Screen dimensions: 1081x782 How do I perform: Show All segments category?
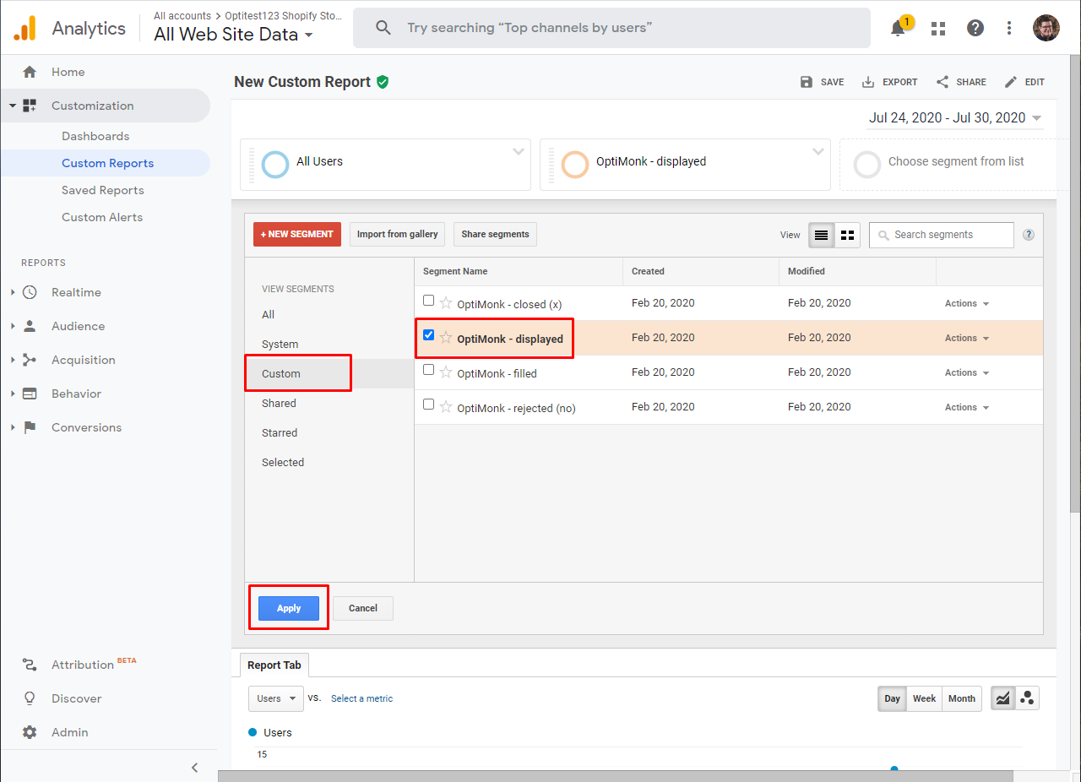269,314
